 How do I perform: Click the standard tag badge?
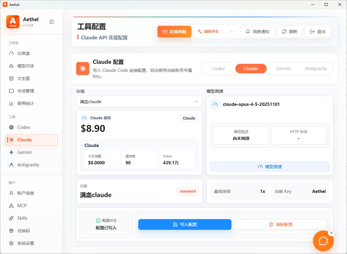pyautogui.click(x=188, y=191)
